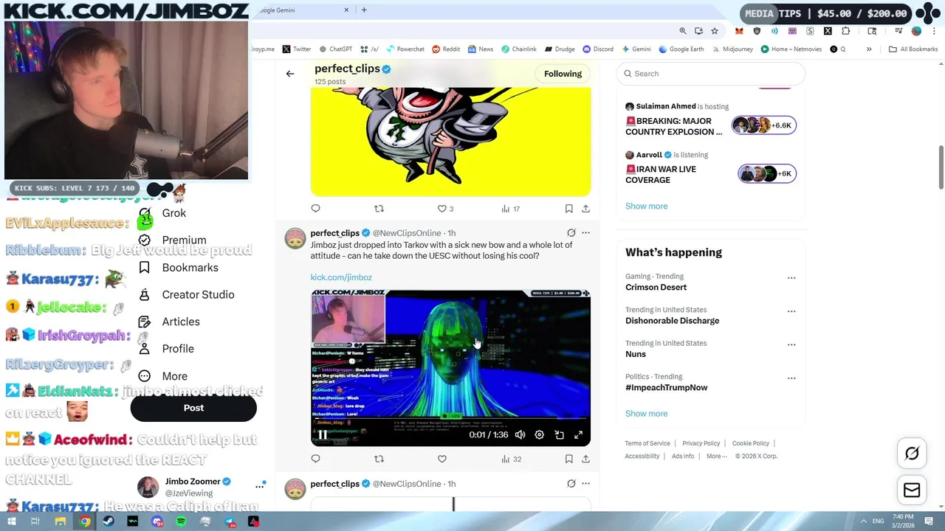Open the Crimson Desert trending topic
Screen dimensions: 945x531
[656, 288]
